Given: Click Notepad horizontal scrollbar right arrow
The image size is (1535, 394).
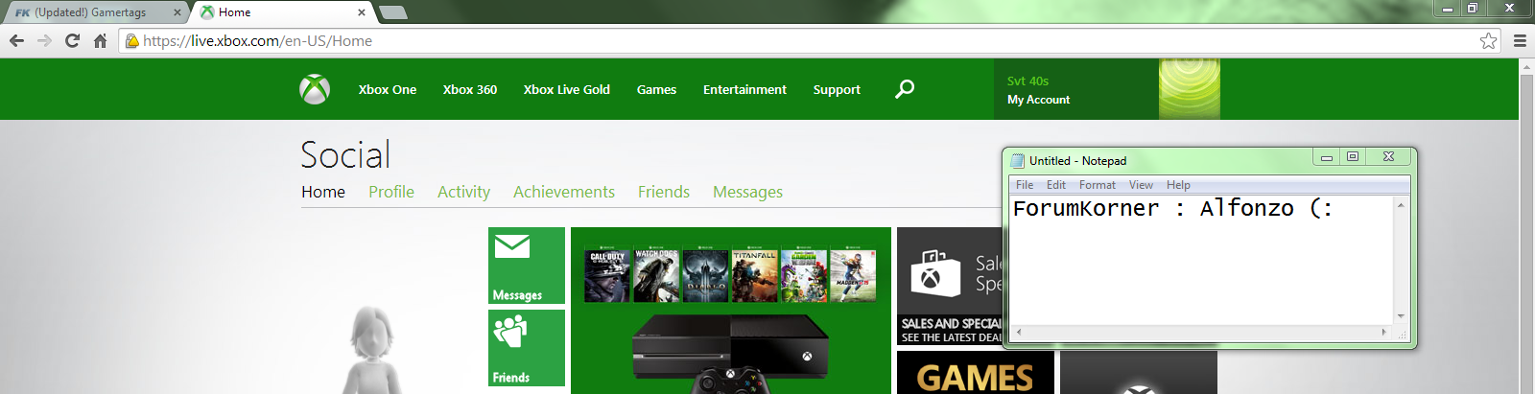Looking at the screenshot, I should pos(1384,332).
